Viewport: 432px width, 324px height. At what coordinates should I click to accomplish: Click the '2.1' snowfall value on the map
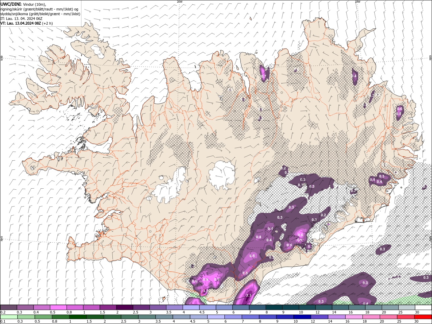pos(249,296)
